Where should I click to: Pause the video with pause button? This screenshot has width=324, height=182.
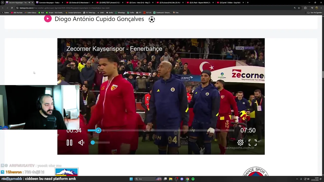coord(69,143)
